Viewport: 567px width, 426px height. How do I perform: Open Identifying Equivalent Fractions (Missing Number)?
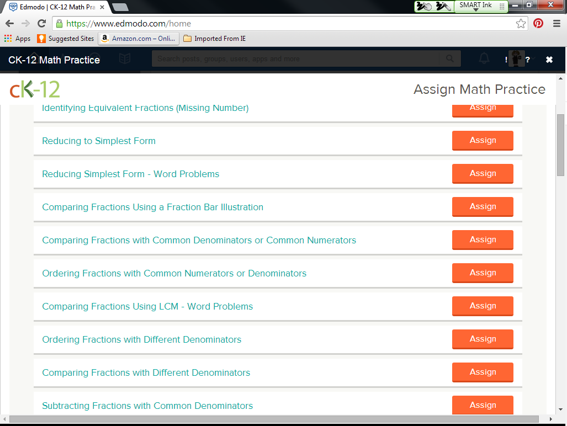tap(145, 108)
